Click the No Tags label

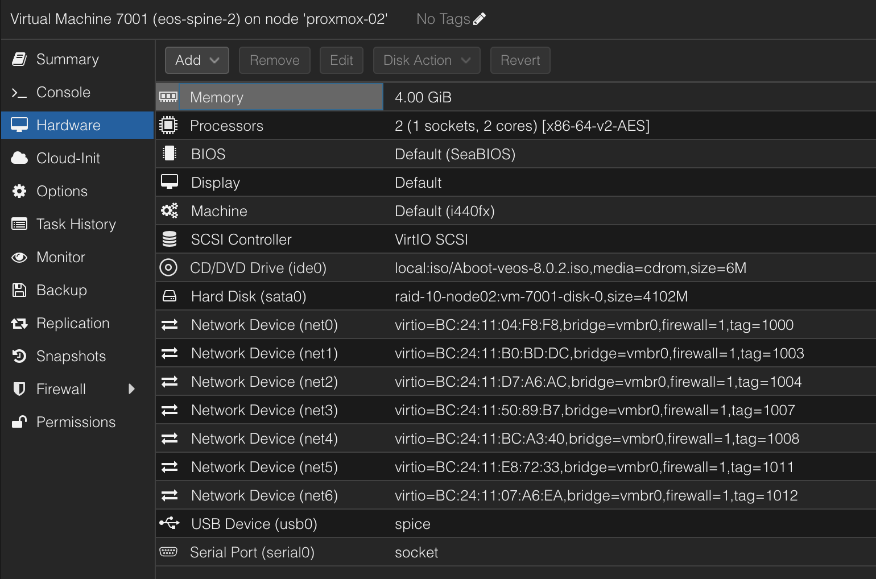click(443, 19)
